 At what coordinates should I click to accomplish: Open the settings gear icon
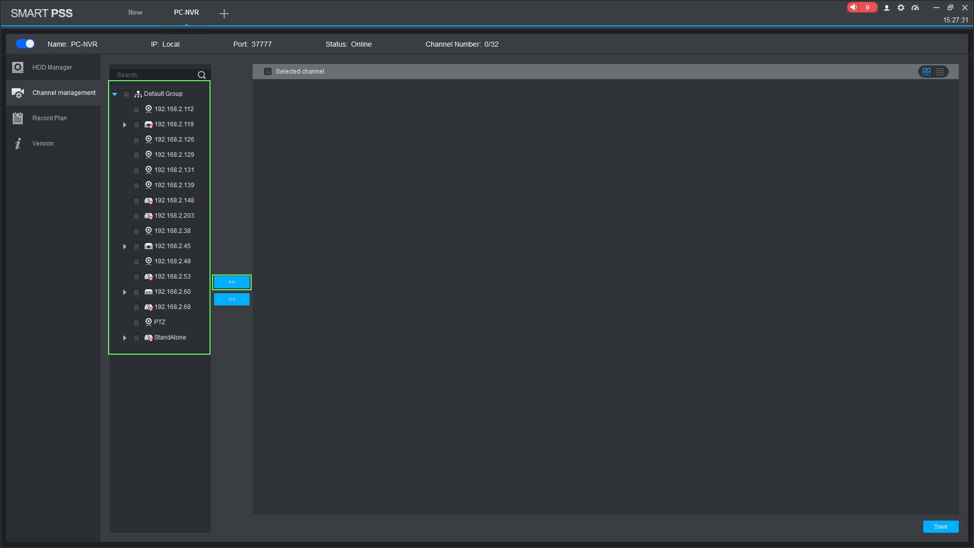(901, 8)
